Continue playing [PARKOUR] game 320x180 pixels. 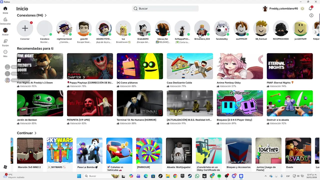149,154
